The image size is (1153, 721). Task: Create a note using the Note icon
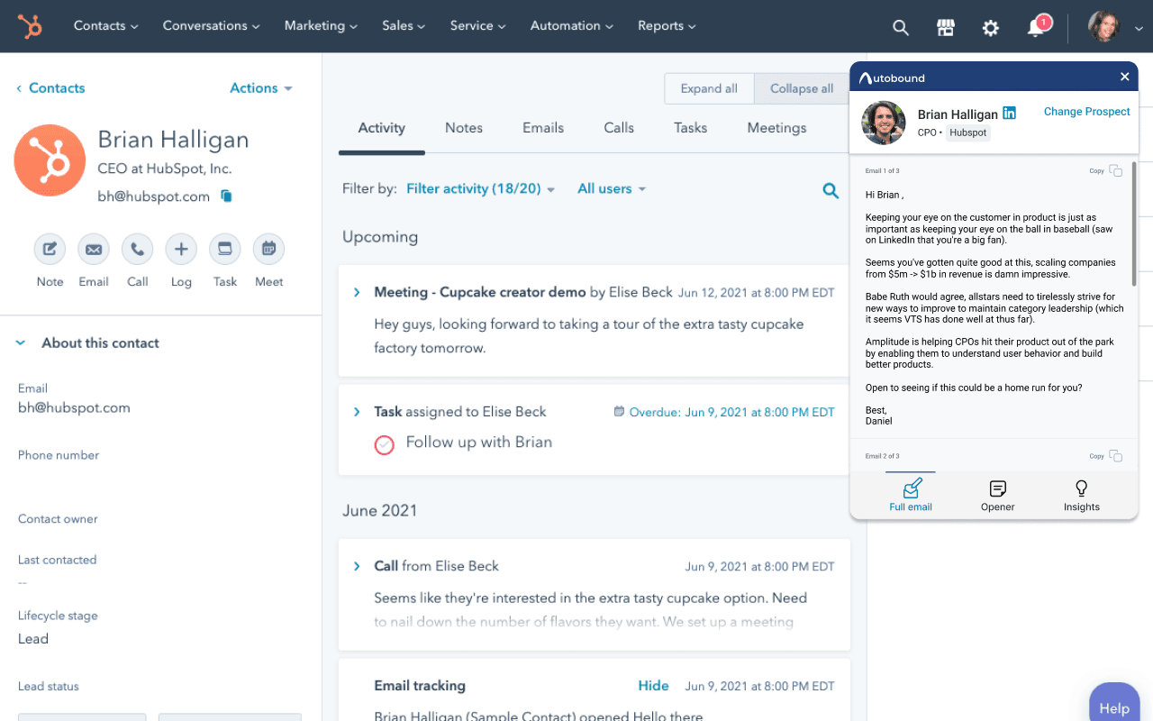pos(50,249)
